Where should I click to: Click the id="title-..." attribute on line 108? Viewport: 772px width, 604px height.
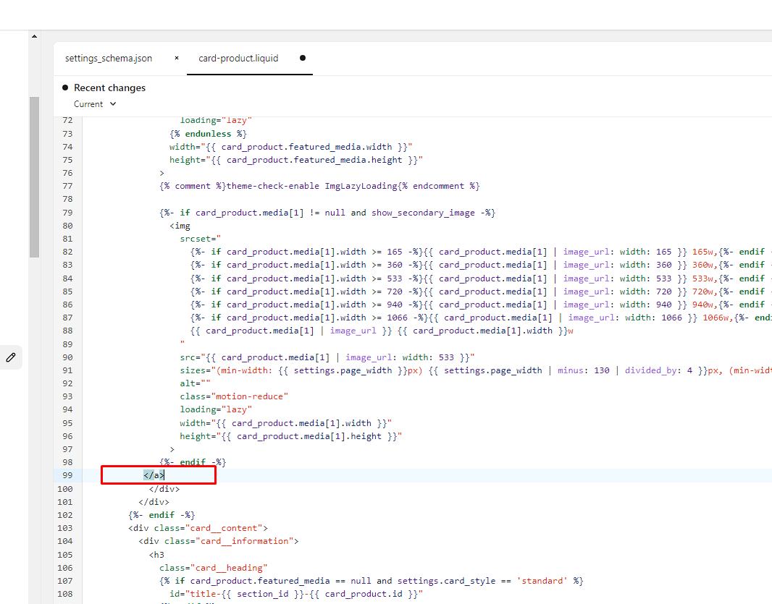click(x=296, y=594)
